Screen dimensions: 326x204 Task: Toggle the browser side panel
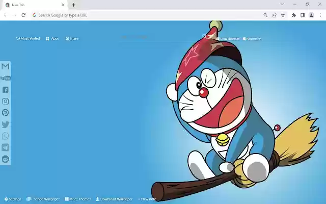tap(303, 15)
